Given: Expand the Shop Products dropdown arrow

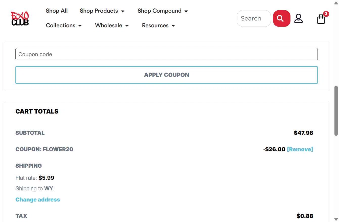Looking at the screenshot, I should (x=123, y=11).
